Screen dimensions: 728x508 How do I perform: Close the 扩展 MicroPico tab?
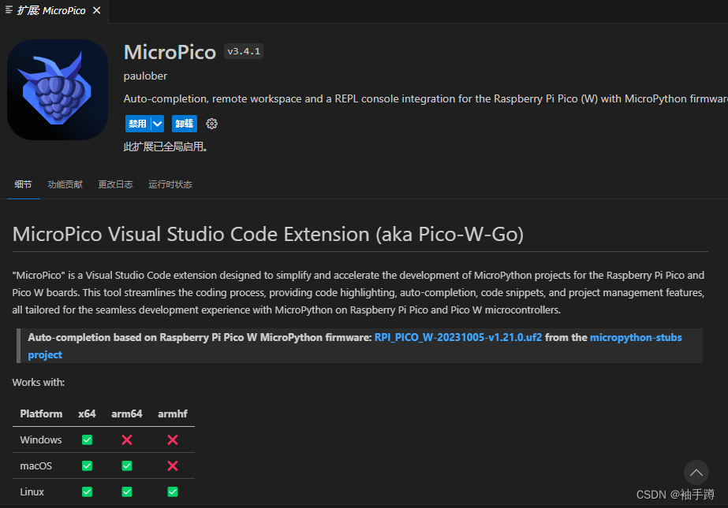pyautogui.click(x=98, y=10)
